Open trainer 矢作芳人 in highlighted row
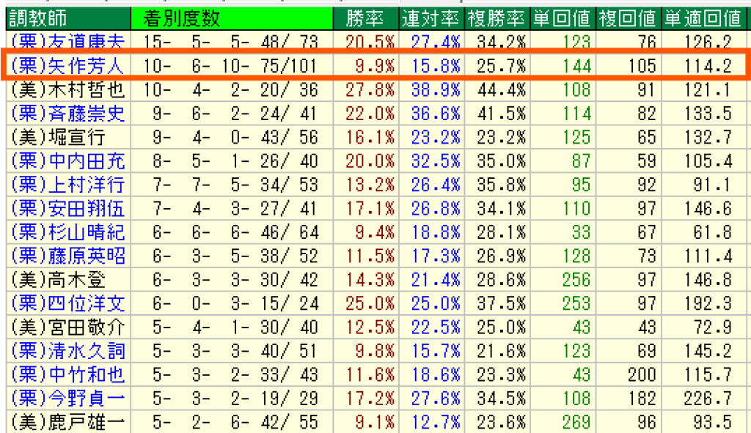This screenshot has width=751, height=433. [x=67, y=66]
